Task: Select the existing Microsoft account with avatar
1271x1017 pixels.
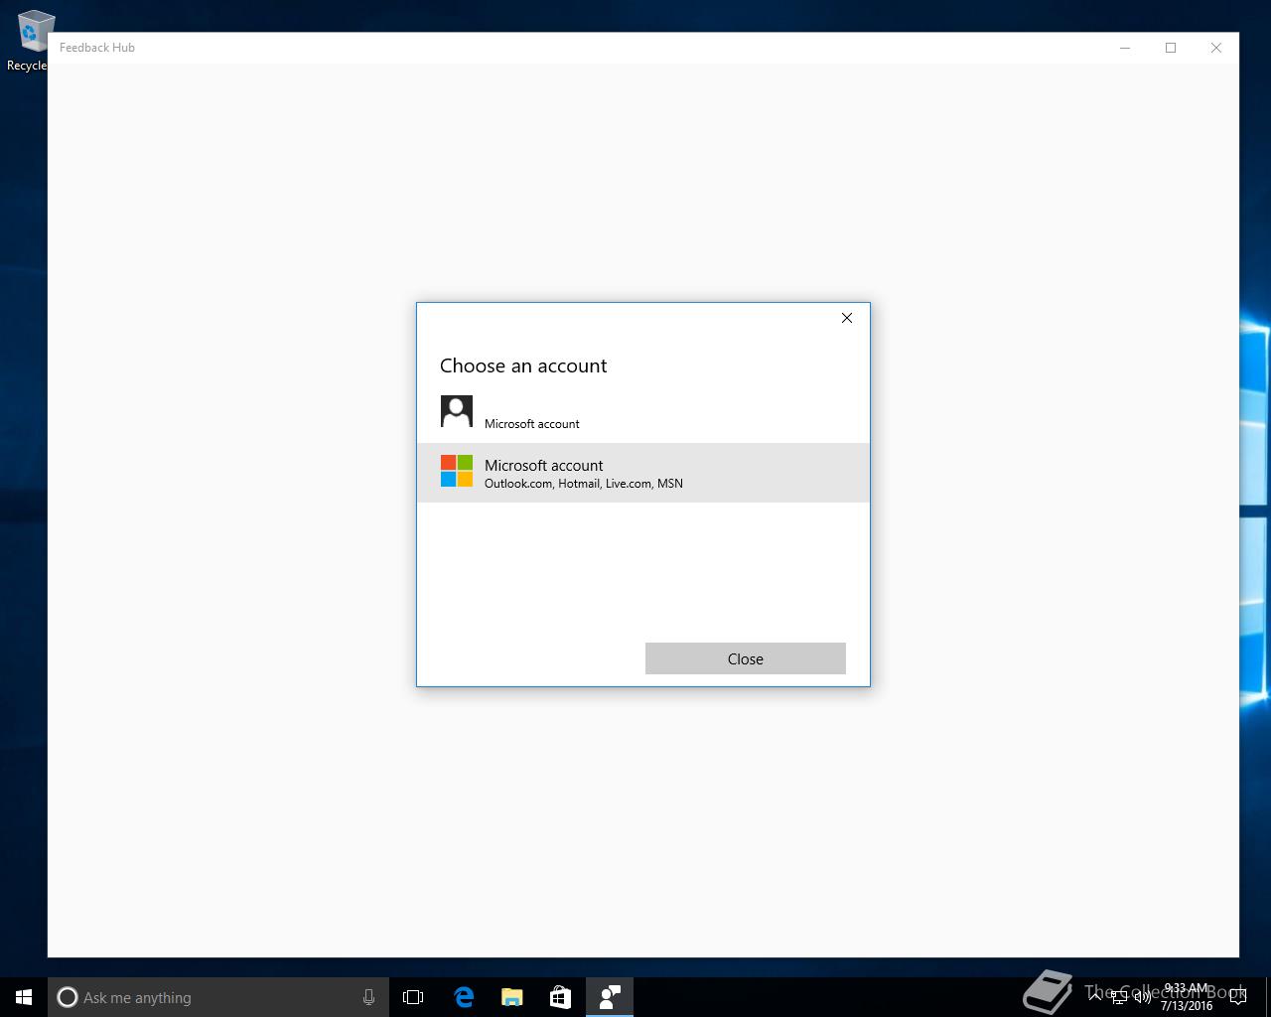Action: [x=642, y=413]
